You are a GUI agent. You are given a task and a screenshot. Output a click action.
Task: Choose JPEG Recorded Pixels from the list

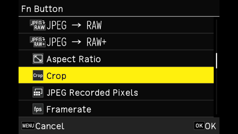coord(92,93)
